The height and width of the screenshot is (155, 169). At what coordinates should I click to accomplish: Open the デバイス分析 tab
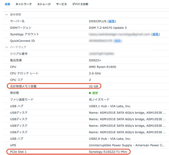[80, 4]
